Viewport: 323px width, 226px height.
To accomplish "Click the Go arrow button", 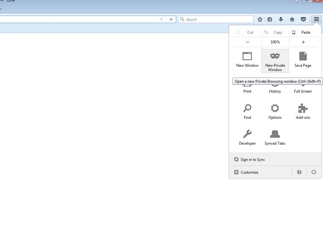I will point(171,19).
